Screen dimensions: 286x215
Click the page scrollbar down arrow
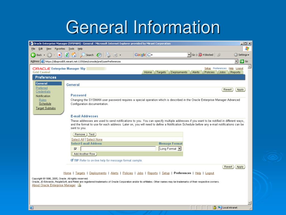[x=249, y=203]
